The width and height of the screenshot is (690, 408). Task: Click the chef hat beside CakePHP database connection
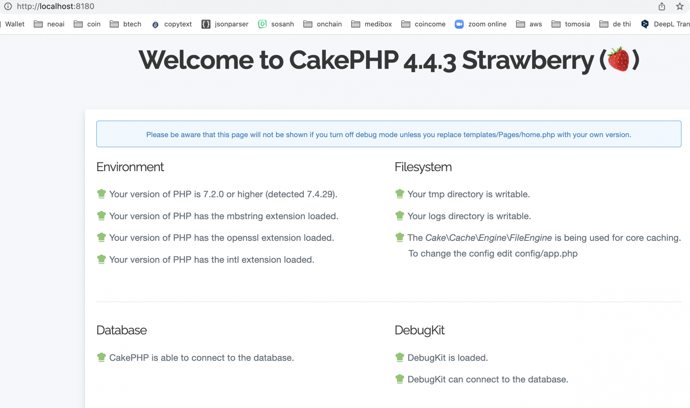101,357
